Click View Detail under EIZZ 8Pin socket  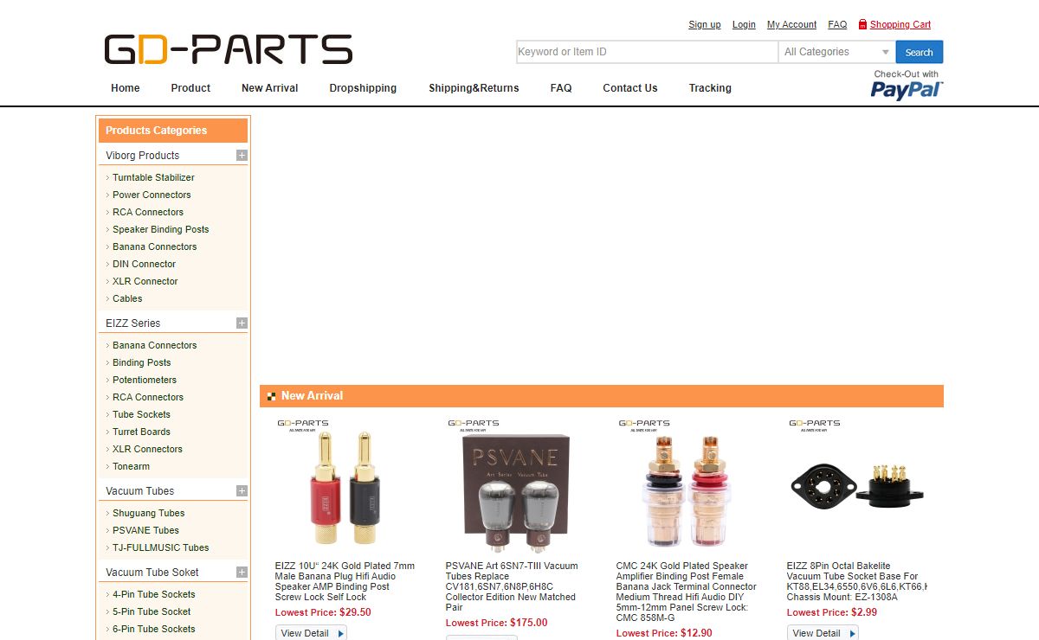(x=823, y=633)
